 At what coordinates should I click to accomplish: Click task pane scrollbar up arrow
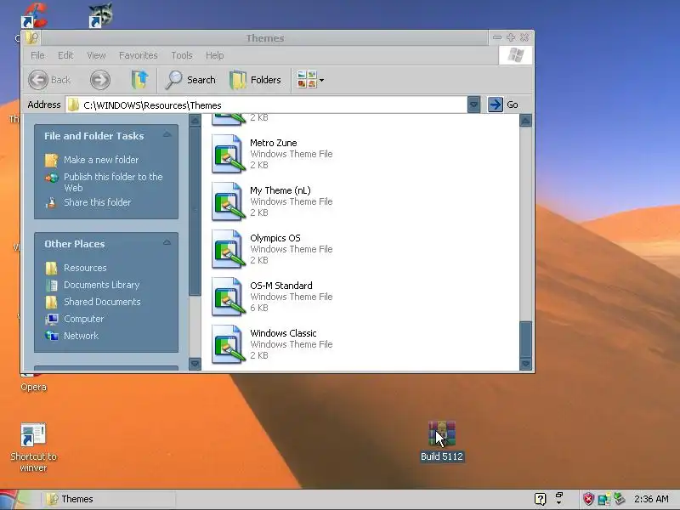click(x=195, y=120)
